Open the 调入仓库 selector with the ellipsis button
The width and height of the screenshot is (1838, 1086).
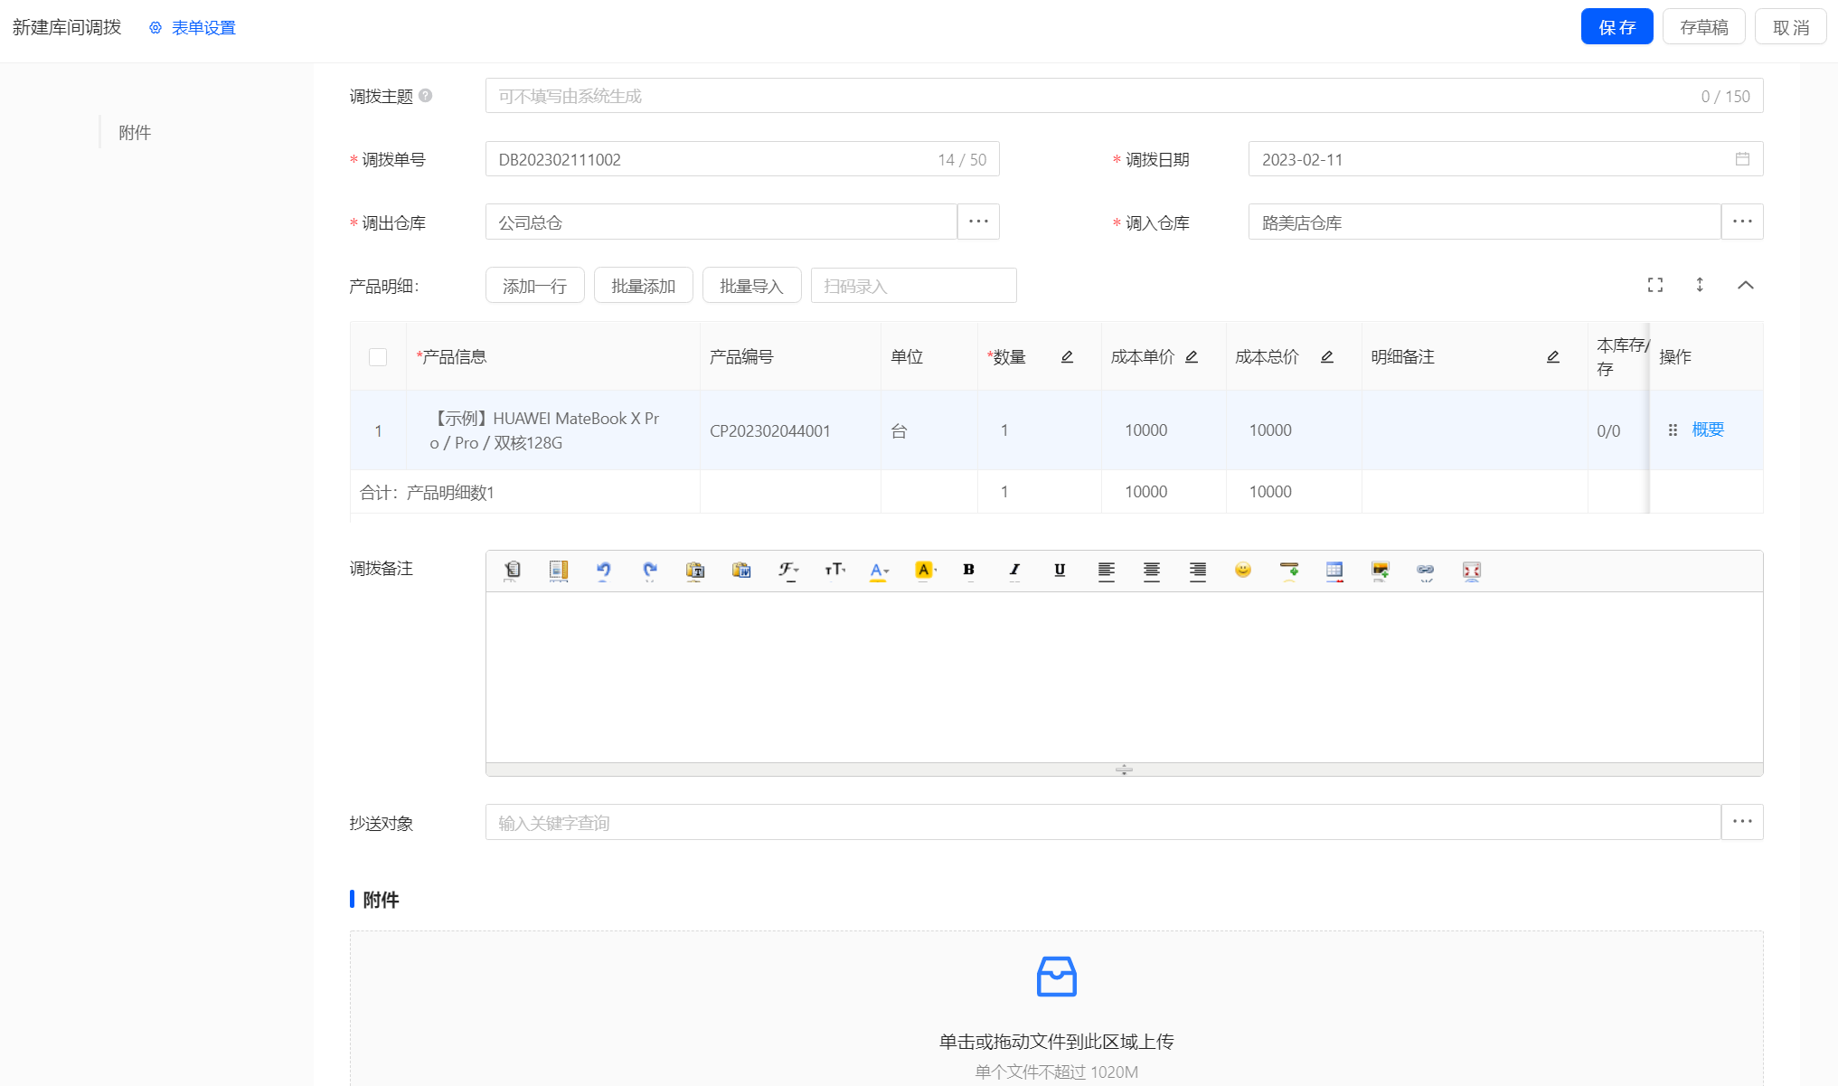(x=1742, y=222)
